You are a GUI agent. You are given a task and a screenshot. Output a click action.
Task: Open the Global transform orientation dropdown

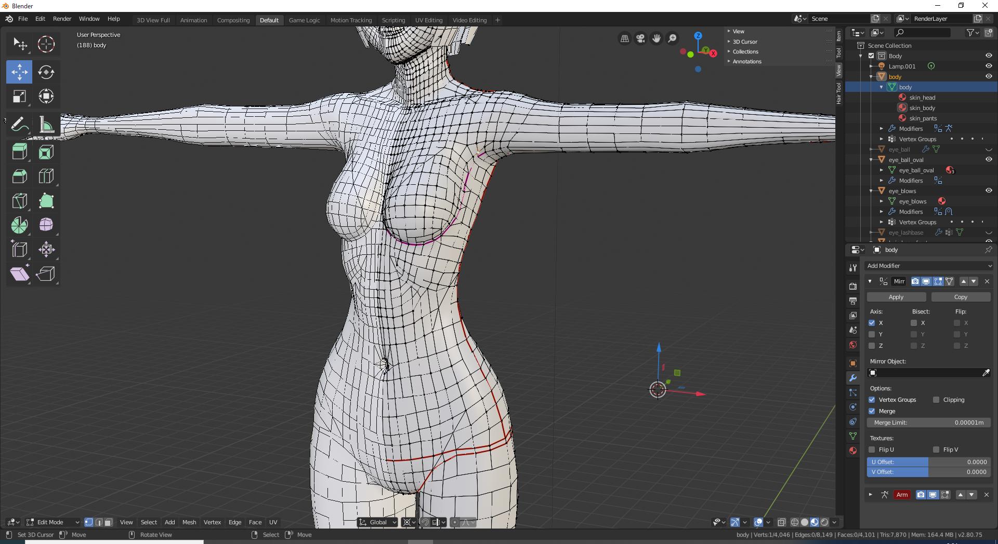(x=378, y=522)
